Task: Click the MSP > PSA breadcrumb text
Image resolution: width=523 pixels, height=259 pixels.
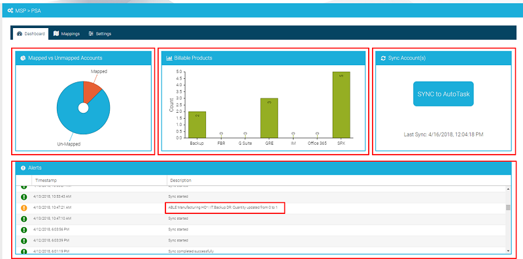Action: (x=28, y=11)
